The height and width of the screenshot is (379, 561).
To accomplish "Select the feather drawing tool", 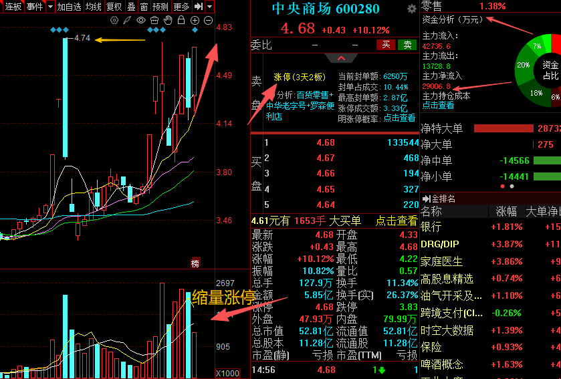I will pyautogui.click(x=127, y=20).
